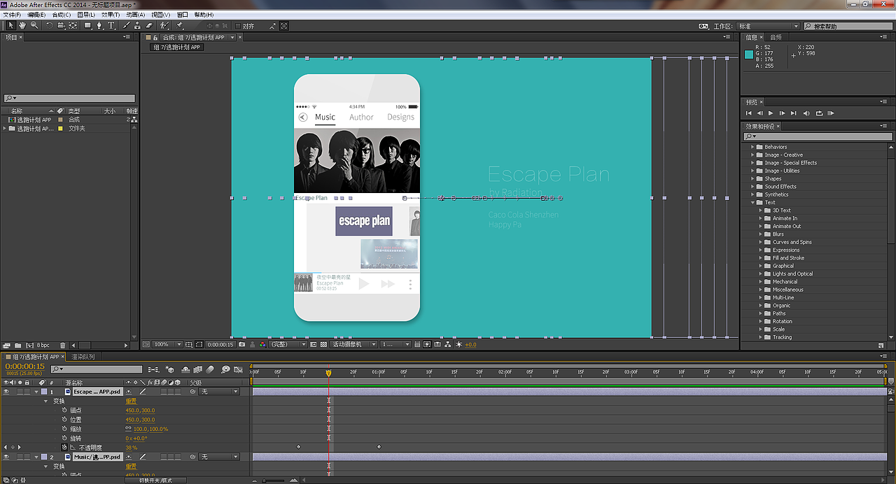Click the 8 bpc color depth button

click(x=43, y=346)
